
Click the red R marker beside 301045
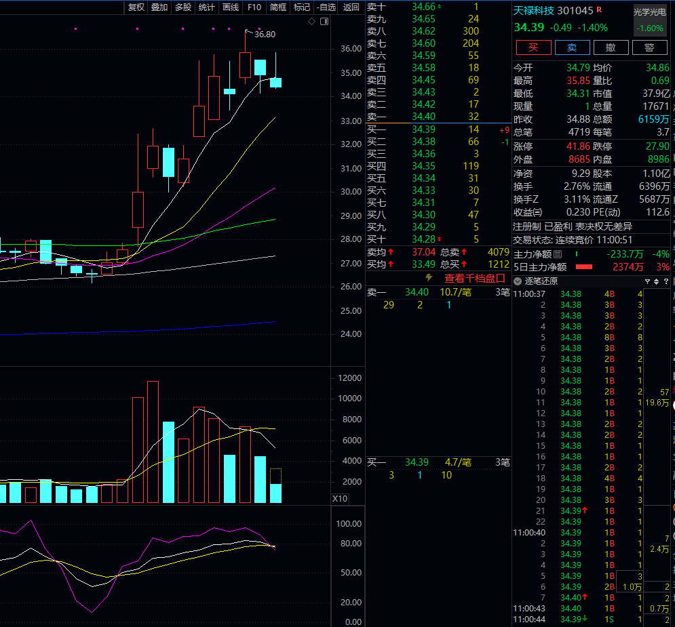click(x=599, y=9)
